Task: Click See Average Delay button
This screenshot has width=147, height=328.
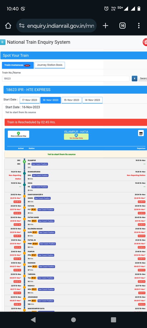Action: (x=76, y=137)
